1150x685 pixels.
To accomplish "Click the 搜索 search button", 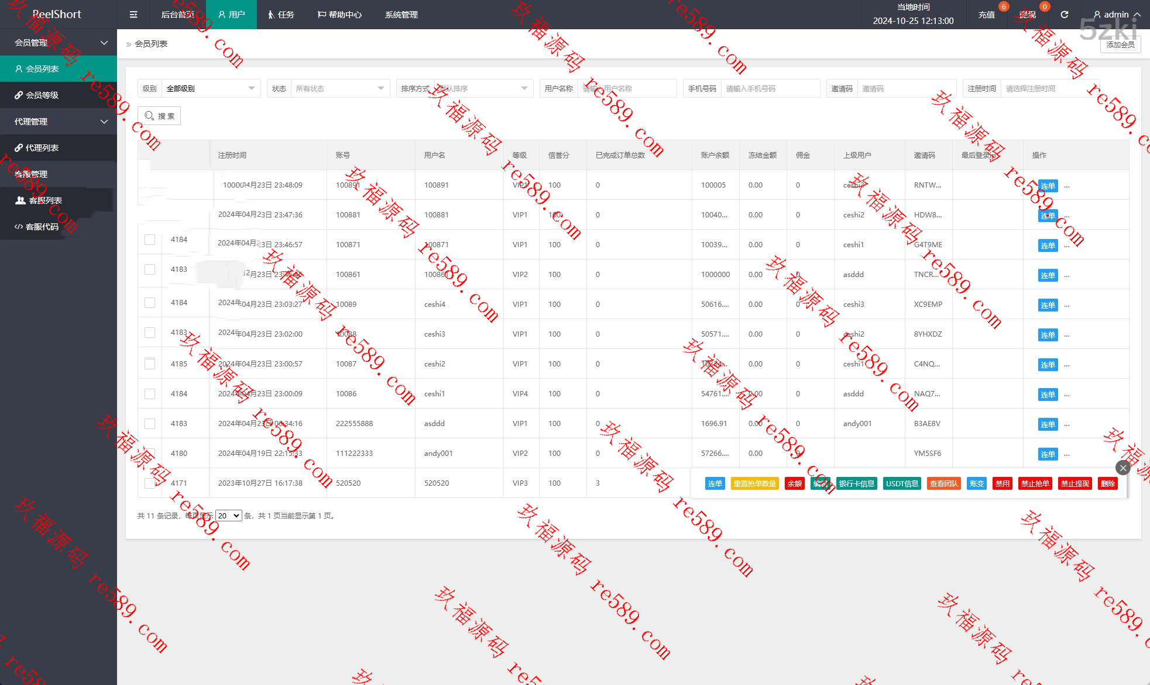I will click(x=159, y=116).
